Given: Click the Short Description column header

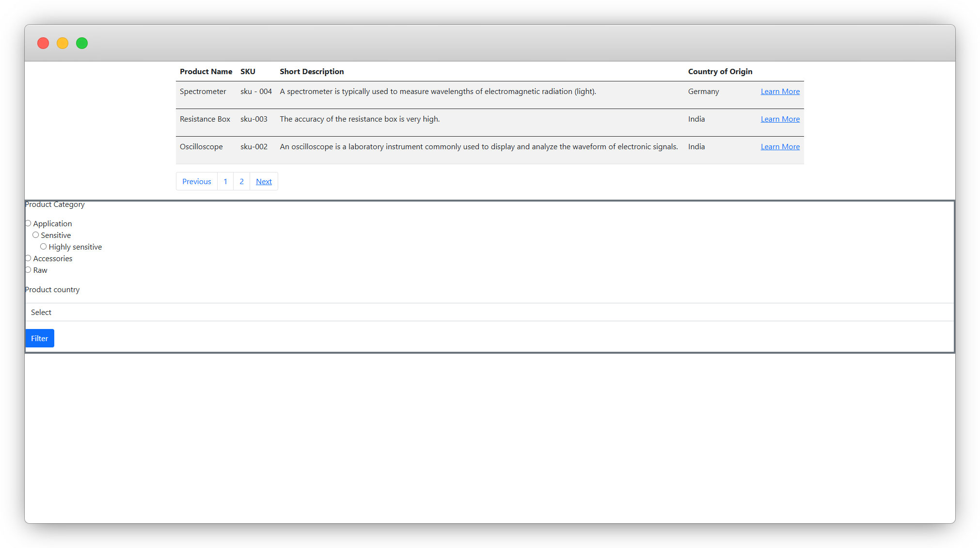Looking at the screenshot, I should 312,72.
